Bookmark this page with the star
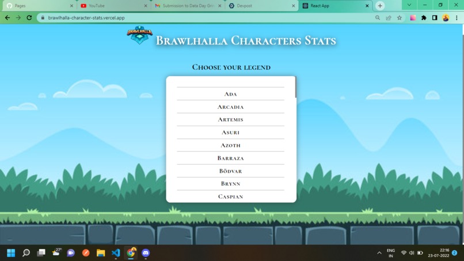The height and width of the screenshot is (261, 464). [400, 18]
